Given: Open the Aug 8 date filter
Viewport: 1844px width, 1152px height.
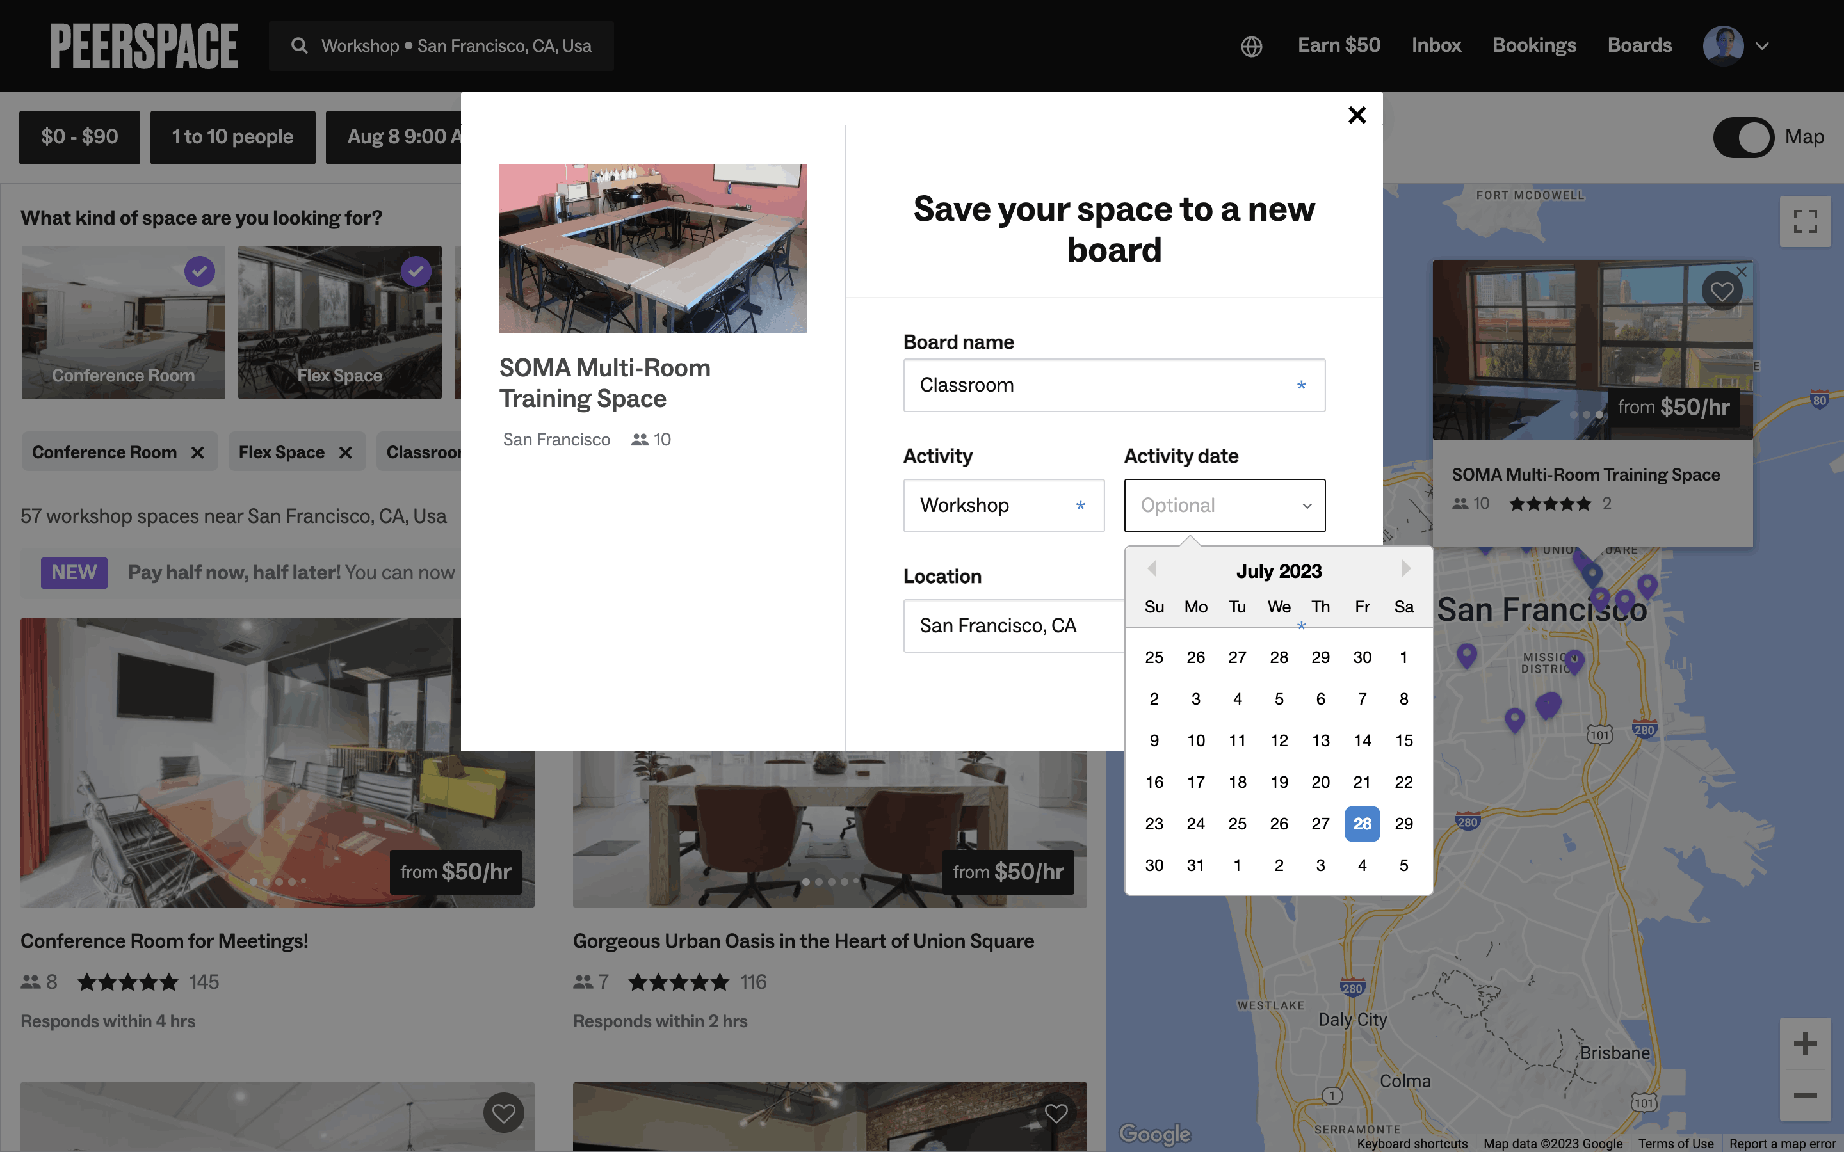Looking at the screenshot, I should [x=394, y=137].
